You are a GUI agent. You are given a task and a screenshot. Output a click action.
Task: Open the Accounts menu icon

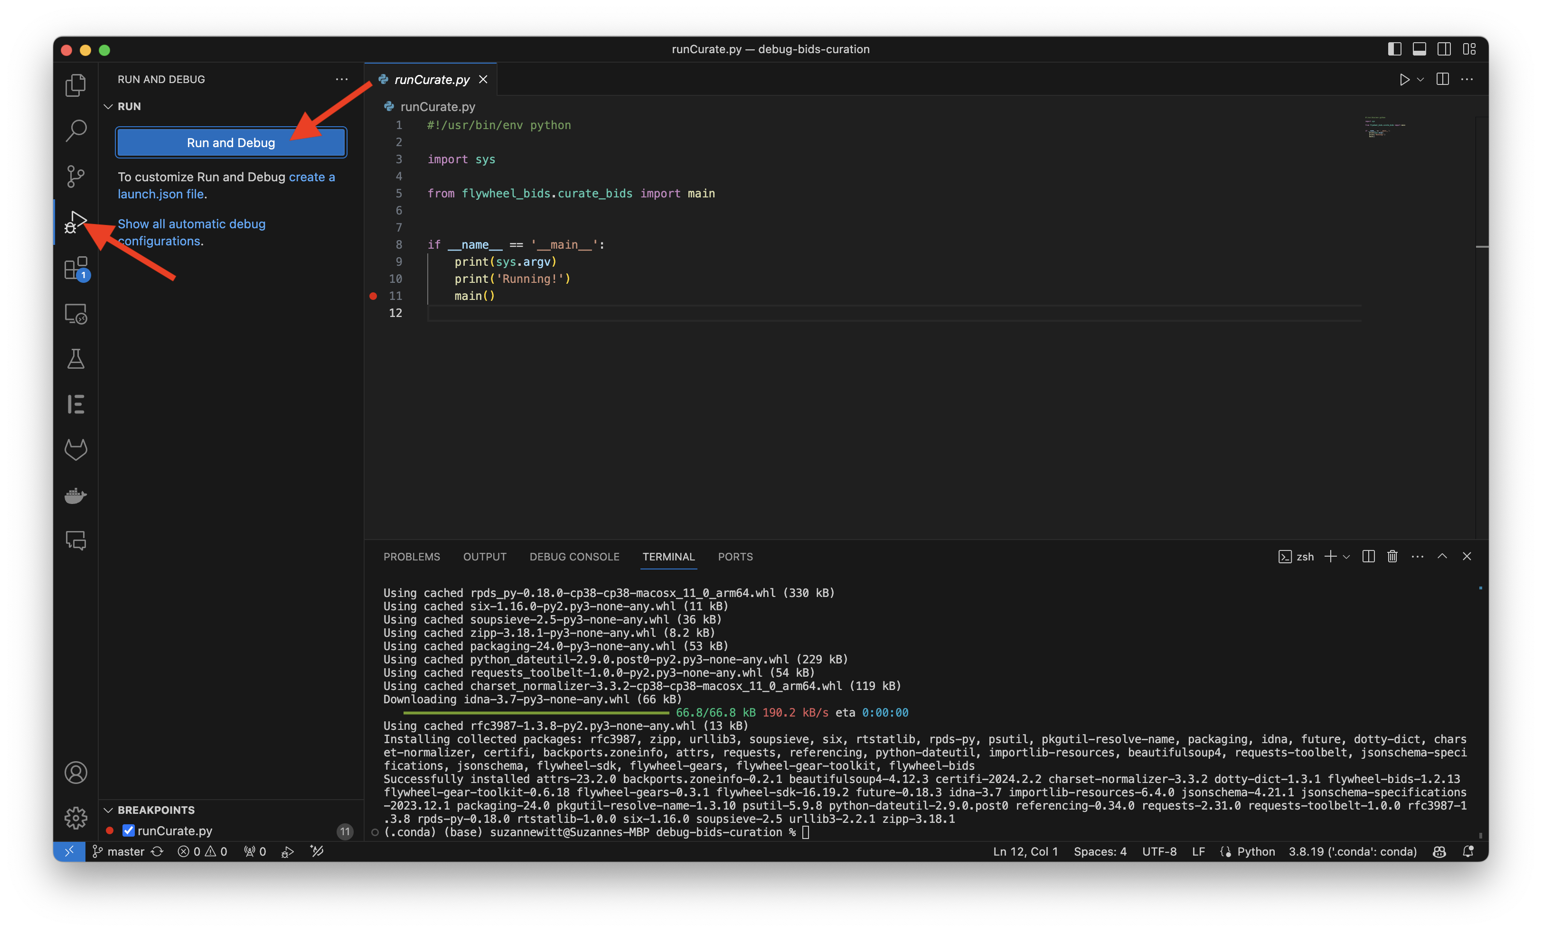[x=76, y=773]
